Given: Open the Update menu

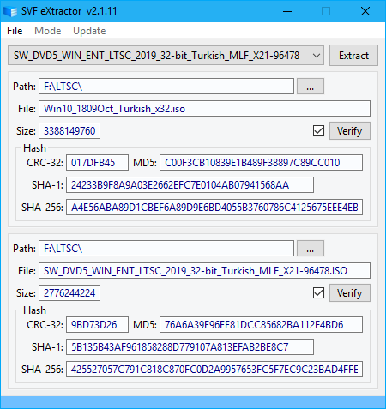Looking at the screenshot, I should pos(89,31).
